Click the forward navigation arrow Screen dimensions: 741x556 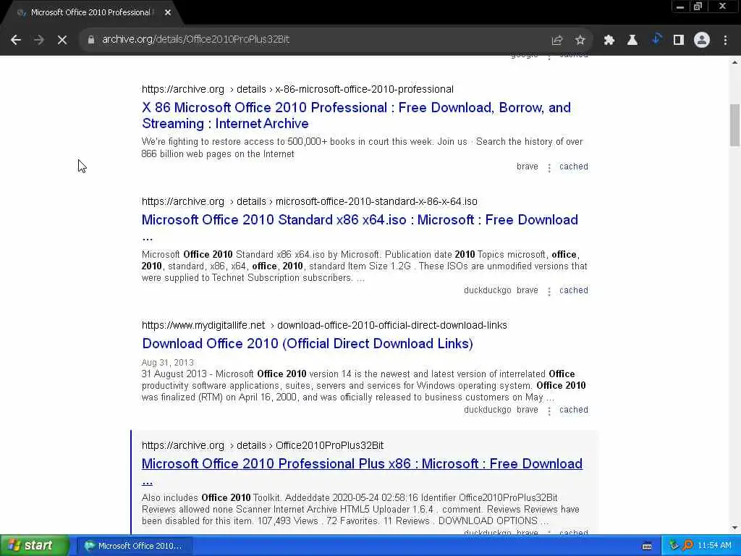coord(39,40)
